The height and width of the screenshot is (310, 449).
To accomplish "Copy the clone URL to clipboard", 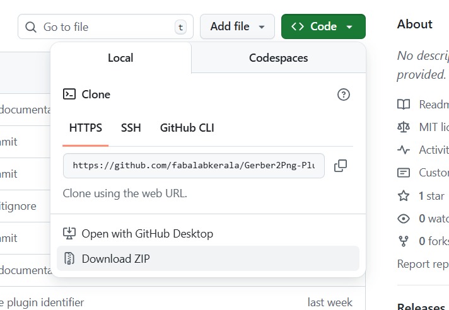I will [341, 166].
